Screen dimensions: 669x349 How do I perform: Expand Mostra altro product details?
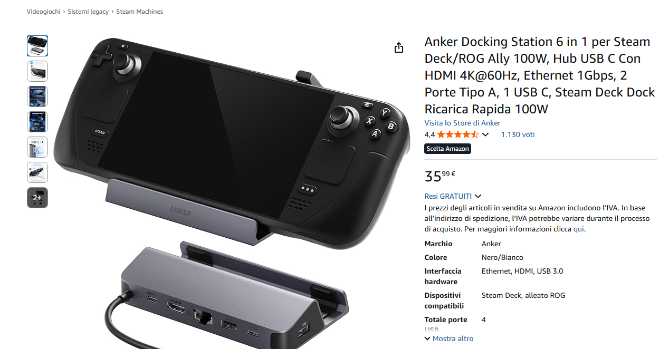[x=449, y=338]
